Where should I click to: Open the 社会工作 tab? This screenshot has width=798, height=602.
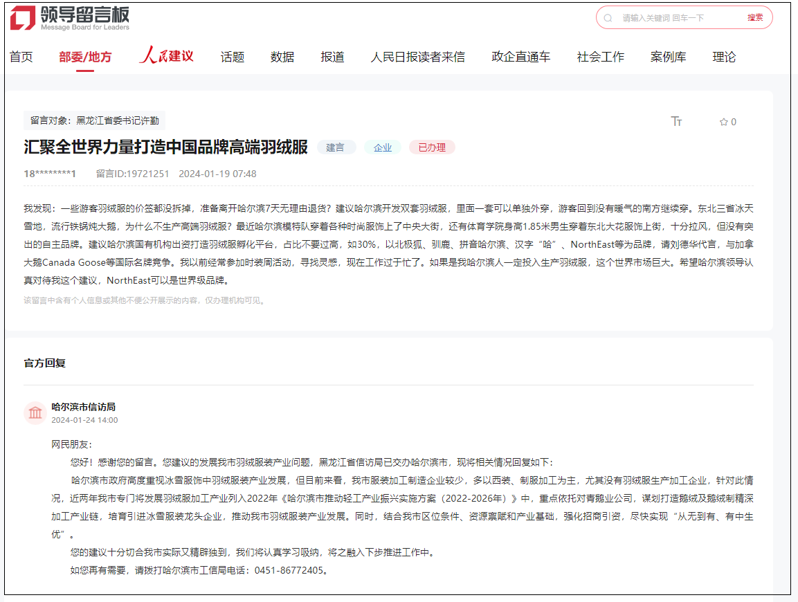tap(600, 57)
